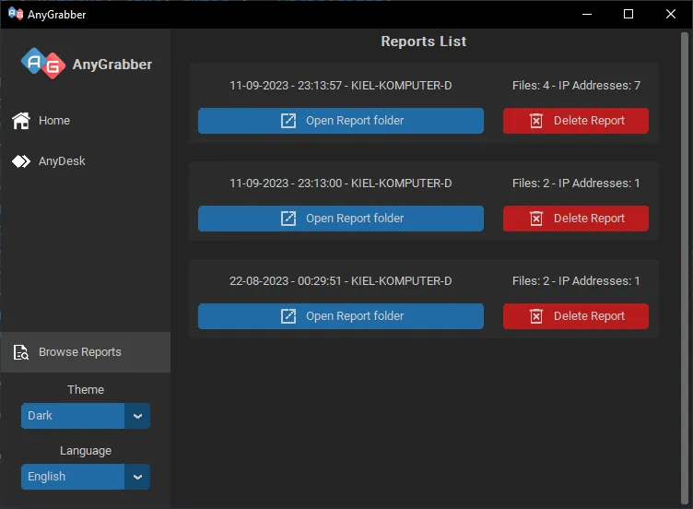The width and height of the screenshot is (693, 509).
Task: Delete the 23:13:00 report
Action: (x=576, y=219)
